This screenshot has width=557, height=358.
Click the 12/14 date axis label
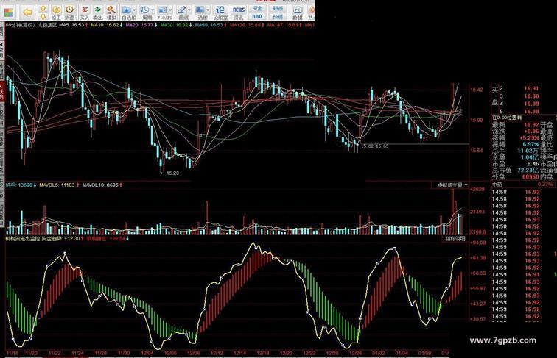(239, 353)
